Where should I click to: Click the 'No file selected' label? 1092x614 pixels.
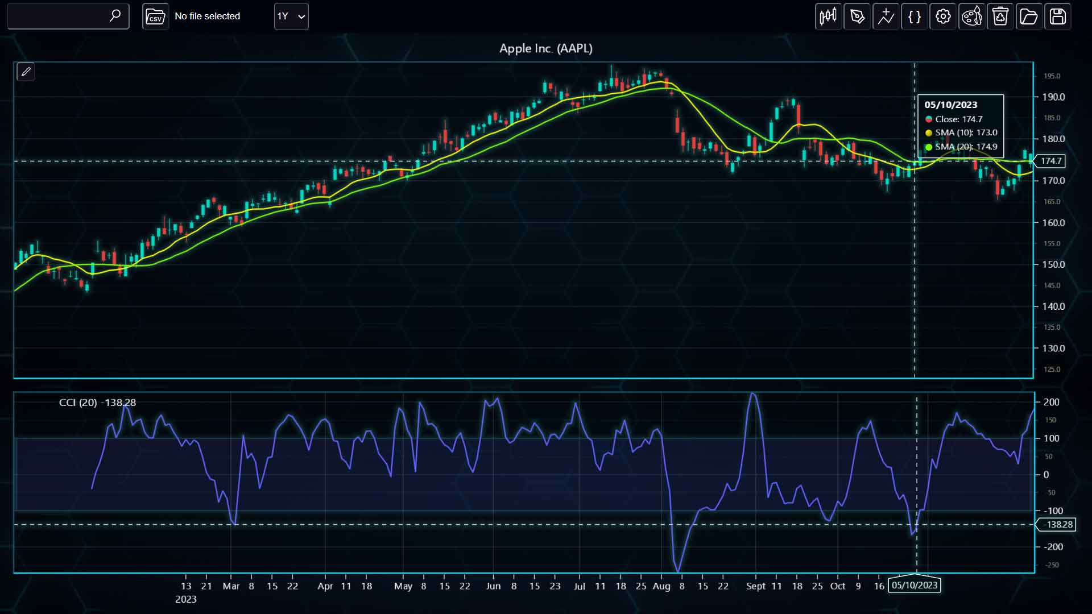click(x=207, y=16)
